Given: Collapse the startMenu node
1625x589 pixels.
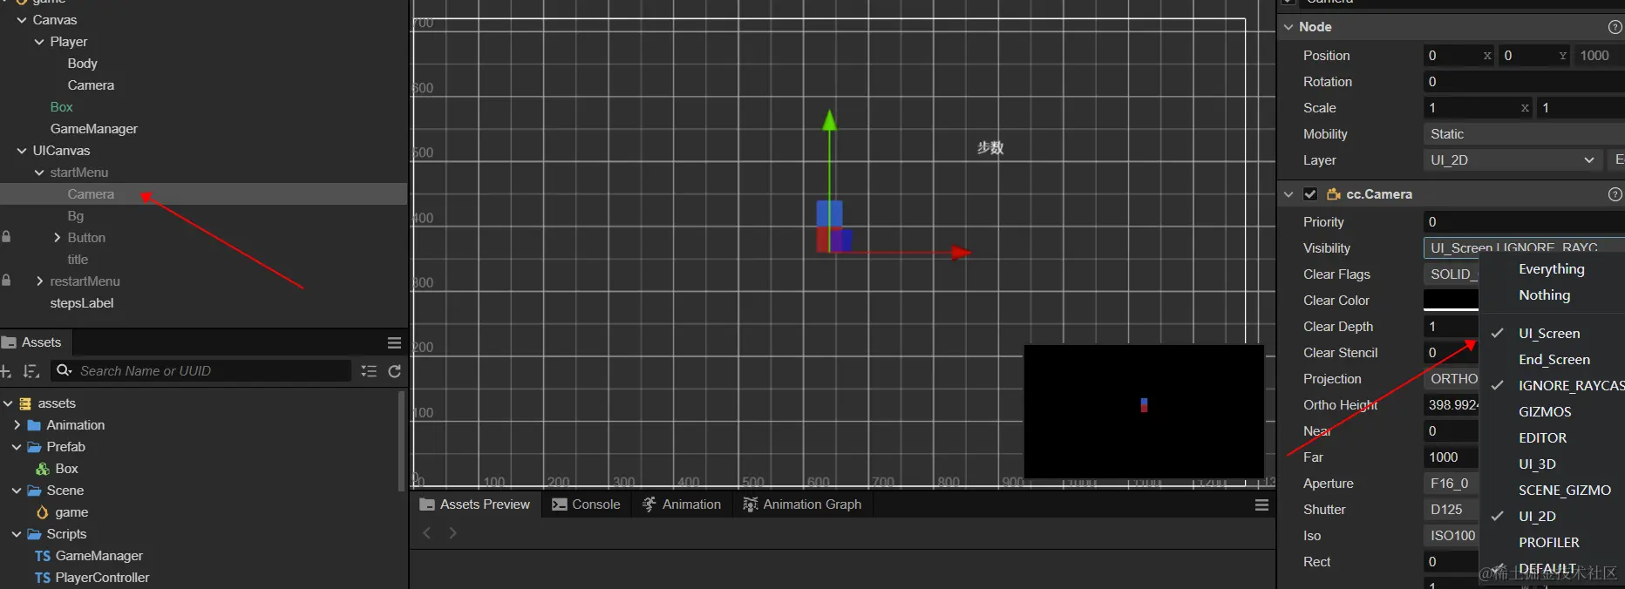Looking at the screenshot, I should click(39, 173).
